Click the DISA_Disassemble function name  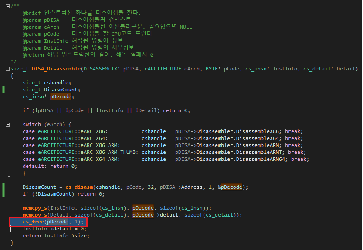tap(56, 69)
